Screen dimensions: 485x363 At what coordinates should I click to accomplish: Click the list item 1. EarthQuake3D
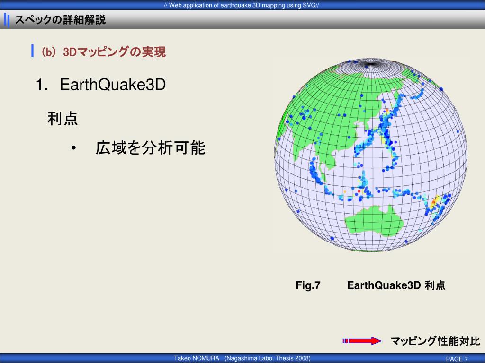click(x=101, y=84)
